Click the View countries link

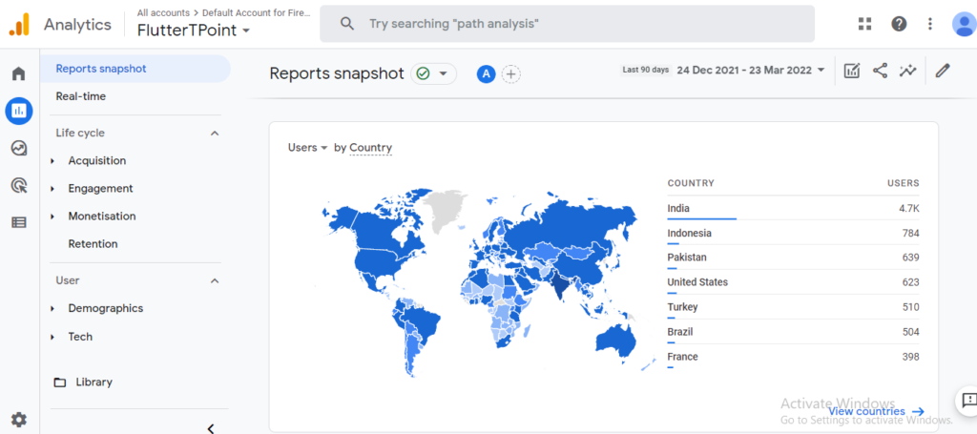coord(876,411)
